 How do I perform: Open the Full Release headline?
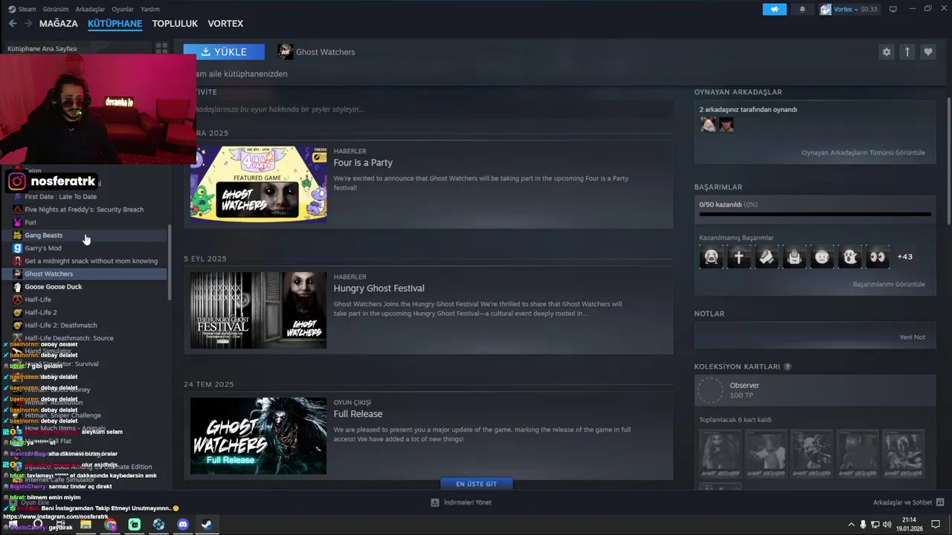click(358, 414)
